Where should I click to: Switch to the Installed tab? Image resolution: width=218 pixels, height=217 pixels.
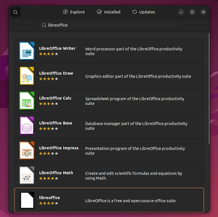click(108, 12)
